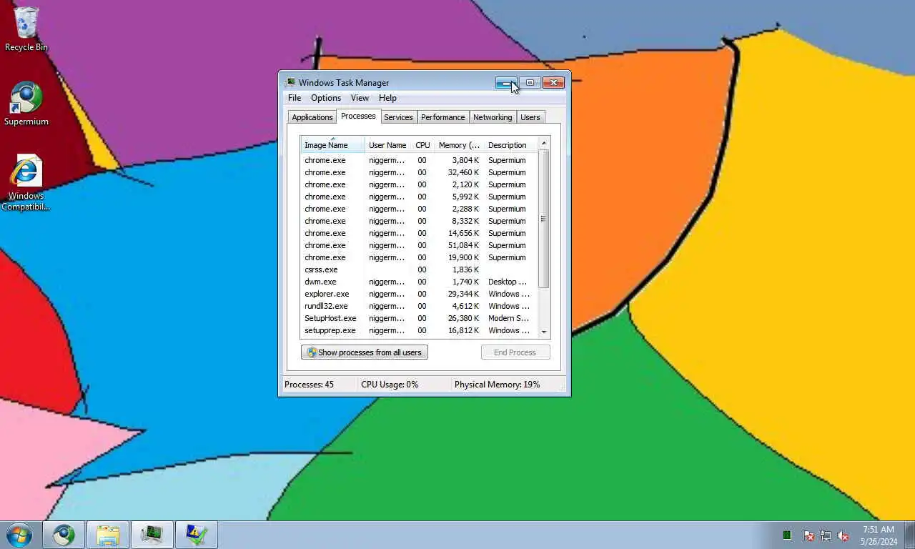This screenshot has width=915, height=549.
Task: Open the Windows Start orb
Action: 19,535
